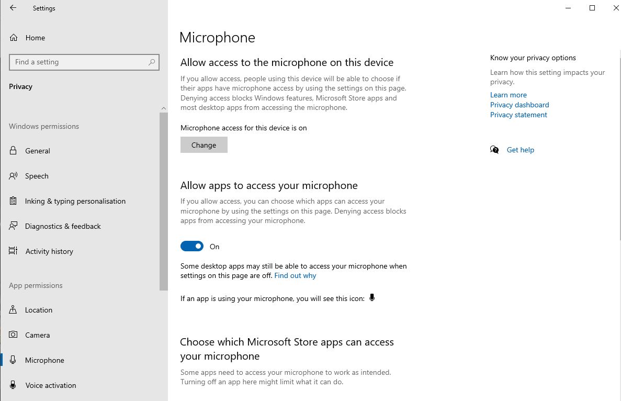Click the Inking & typing clipboard icon
The height and width of the screenshot is (401, 621).
pyautogui.click(x=13, y=201)
